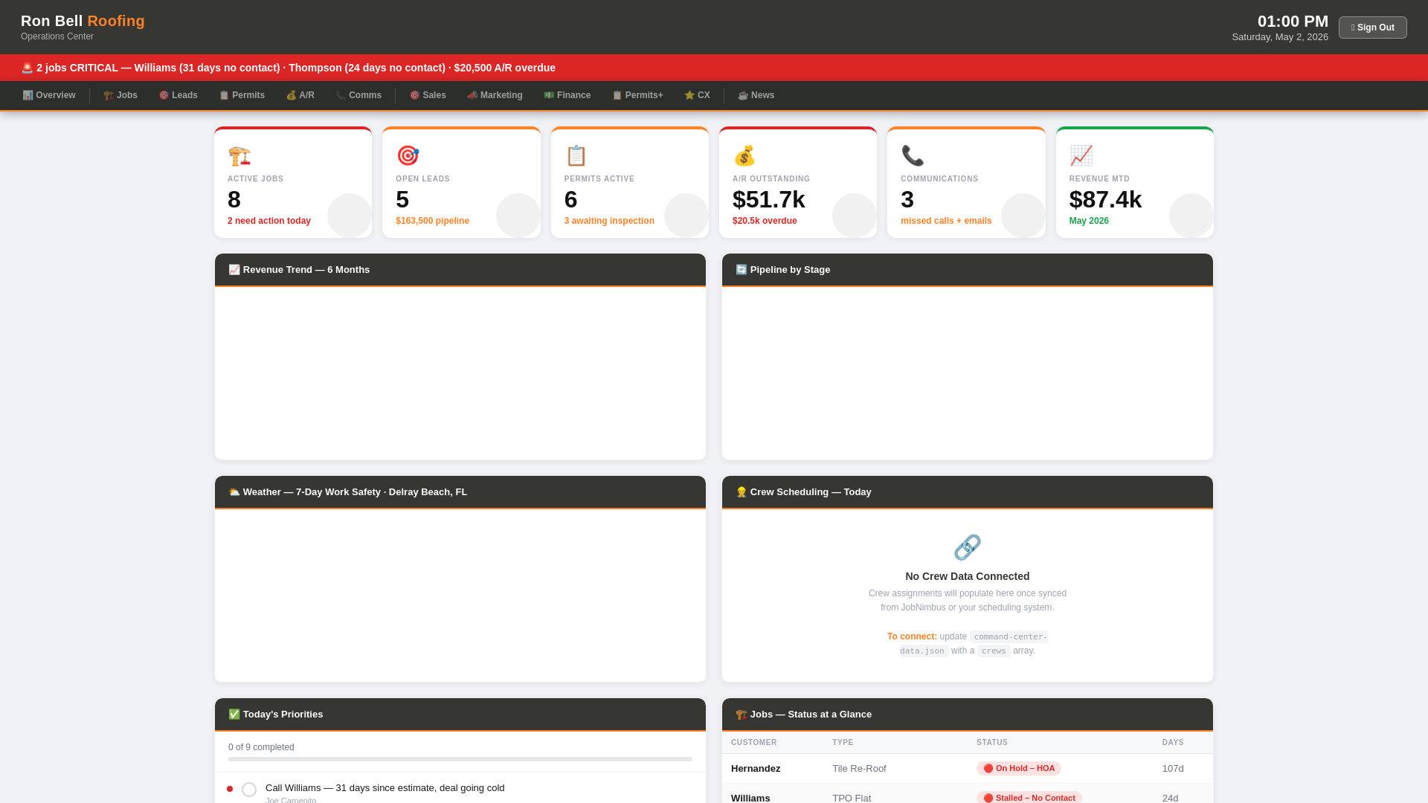Click the chain link icon in Crew Scheduling
Image resolution: width=1428 pixels, height=803 pixels.
coord(968,547)
